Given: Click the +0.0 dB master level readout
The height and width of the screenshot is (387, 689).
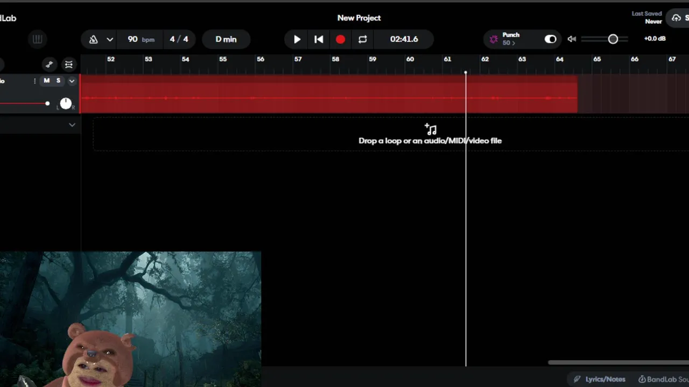Looking at the screenshot, I should pos(655,39).
